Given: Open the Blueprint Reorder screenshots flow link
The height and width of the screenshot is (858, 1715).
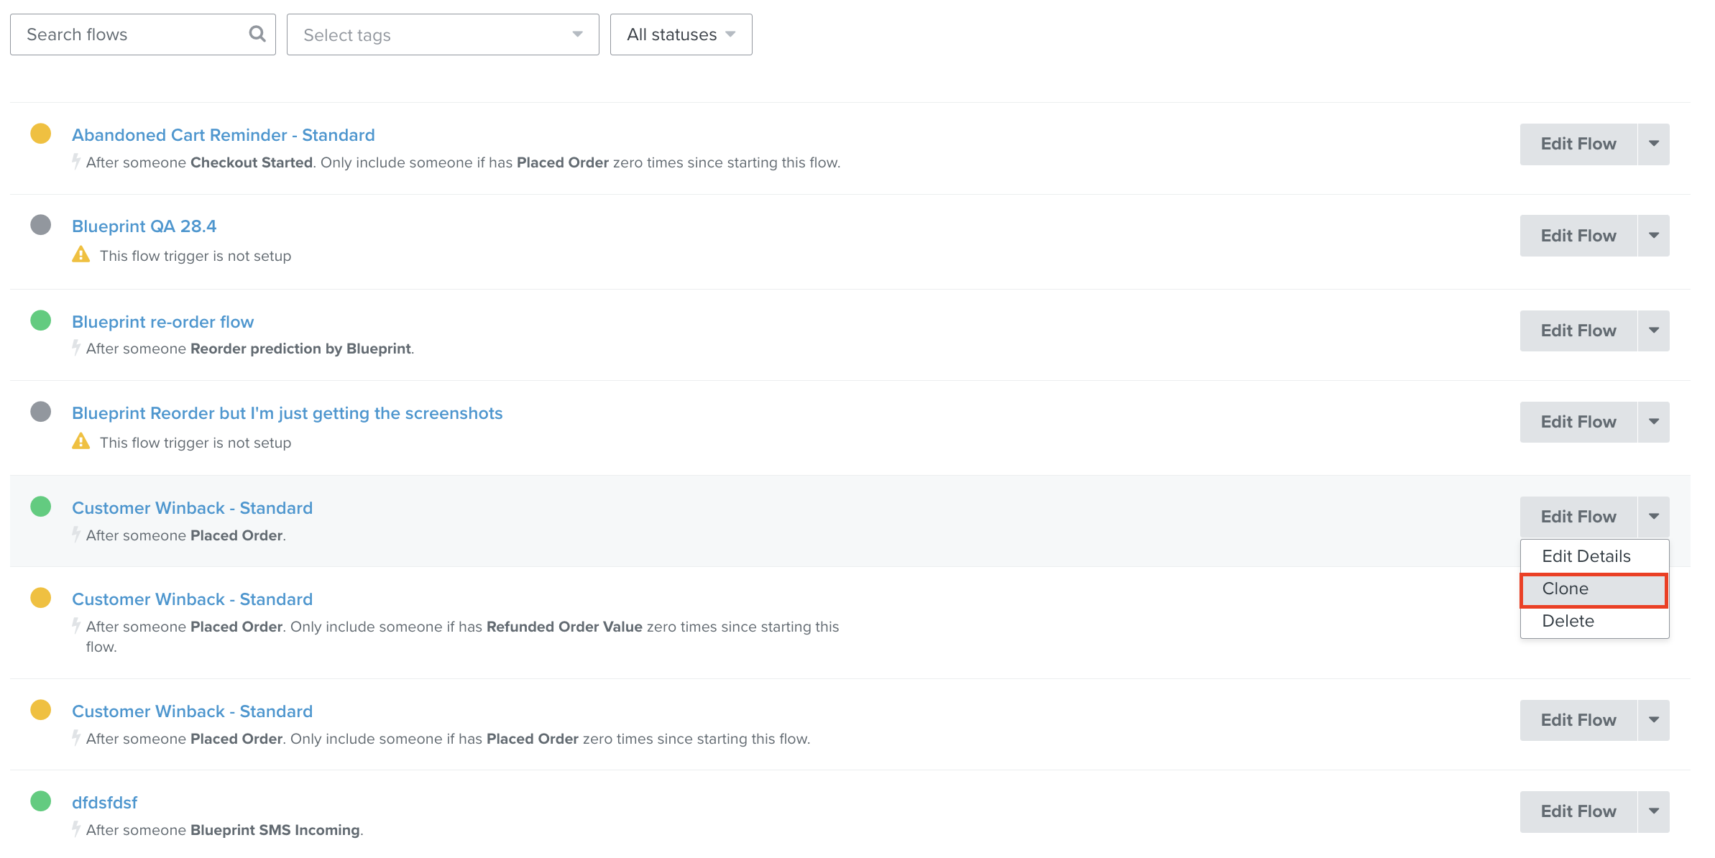Looking at the screenshot, I should [287, 413].
